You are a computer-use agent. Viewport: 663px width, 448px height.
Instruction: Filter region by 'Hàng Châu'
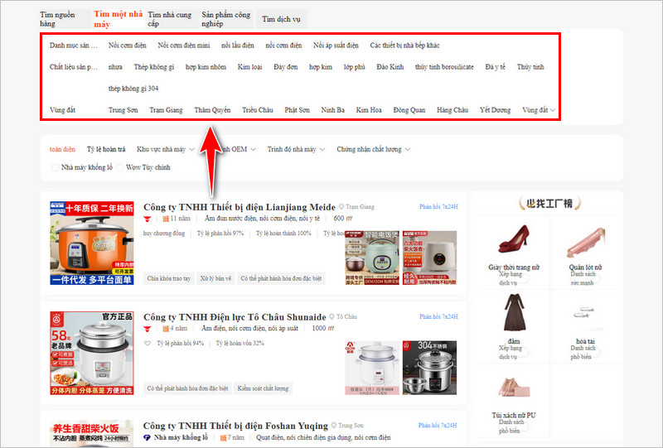tap(452, 110)
